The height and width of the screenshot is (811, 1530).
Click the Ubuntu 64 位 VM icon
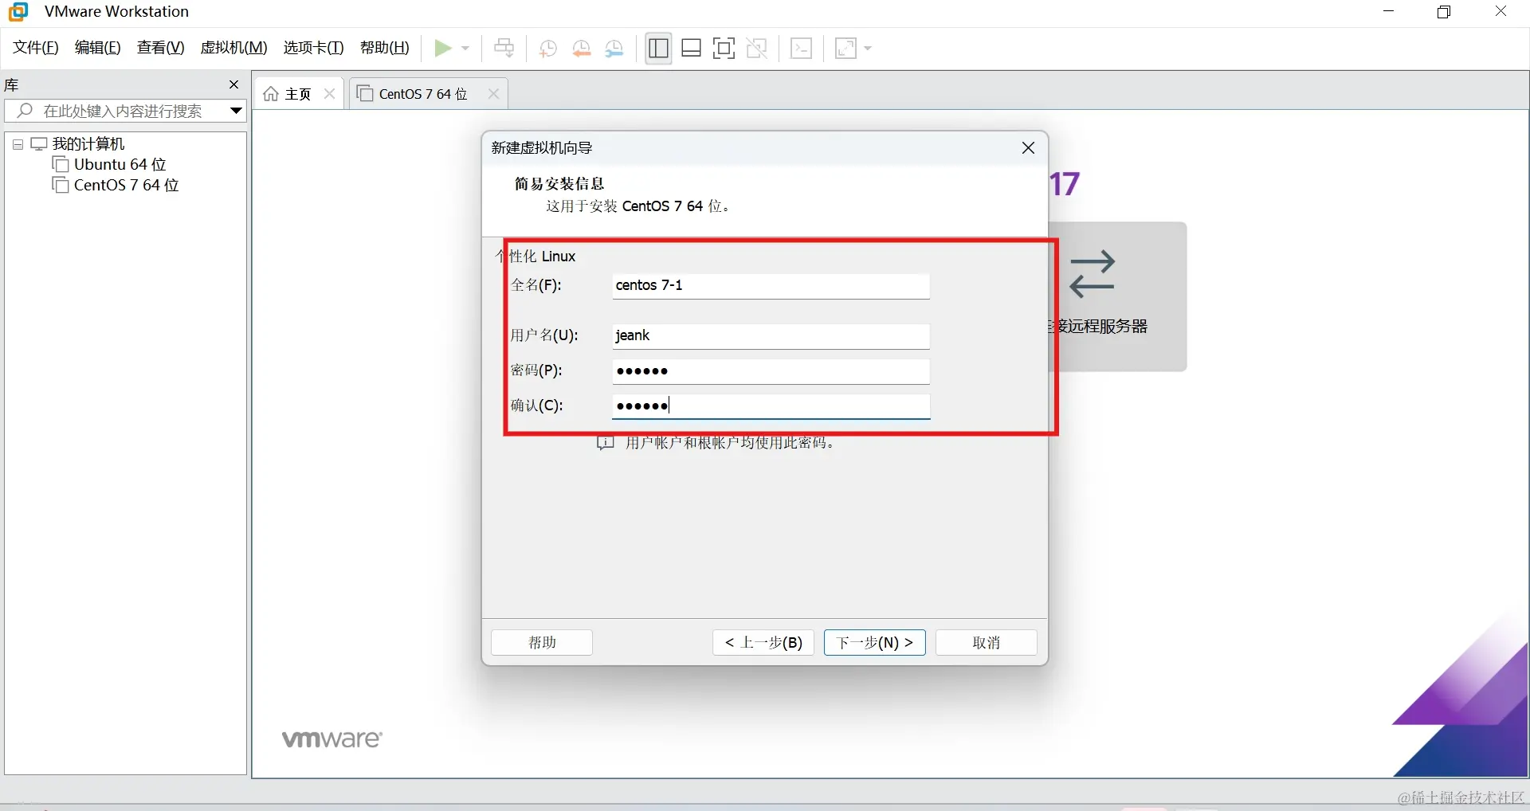tap(61, 164)
